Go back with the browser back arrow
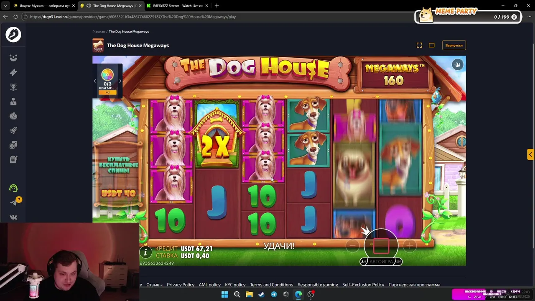535x301 pixels. (x=5, y=17)
